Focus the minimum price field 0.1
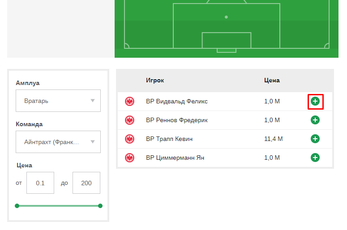The image size is (347, 230). click(40, 183)
